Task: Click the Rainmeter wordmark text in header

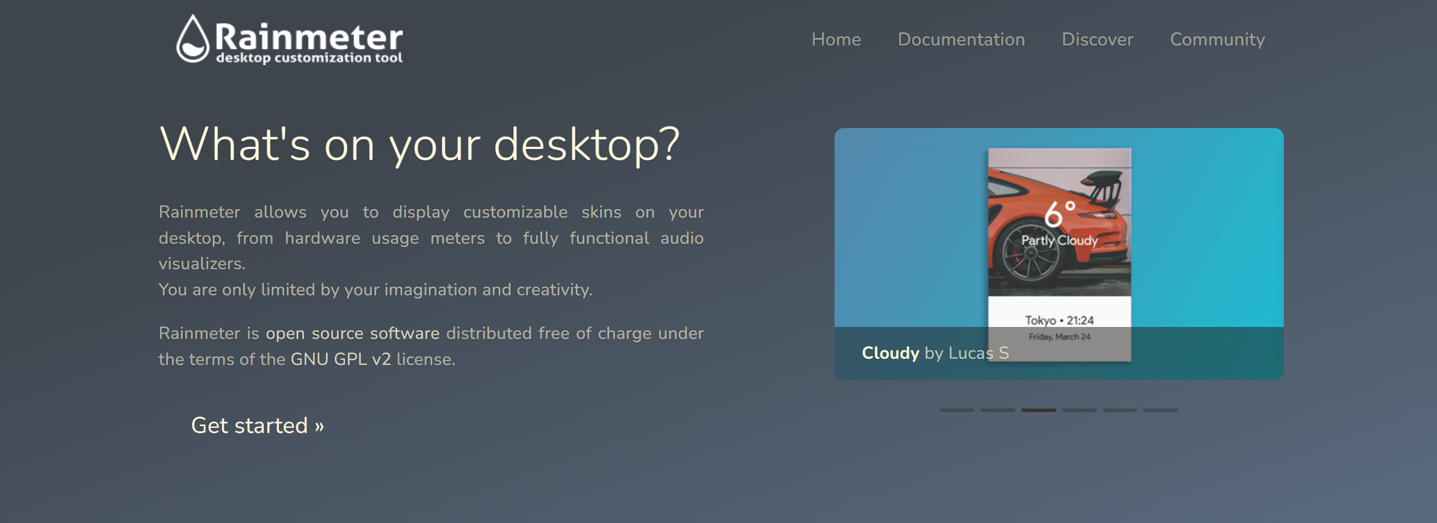Action: (309, 37)
